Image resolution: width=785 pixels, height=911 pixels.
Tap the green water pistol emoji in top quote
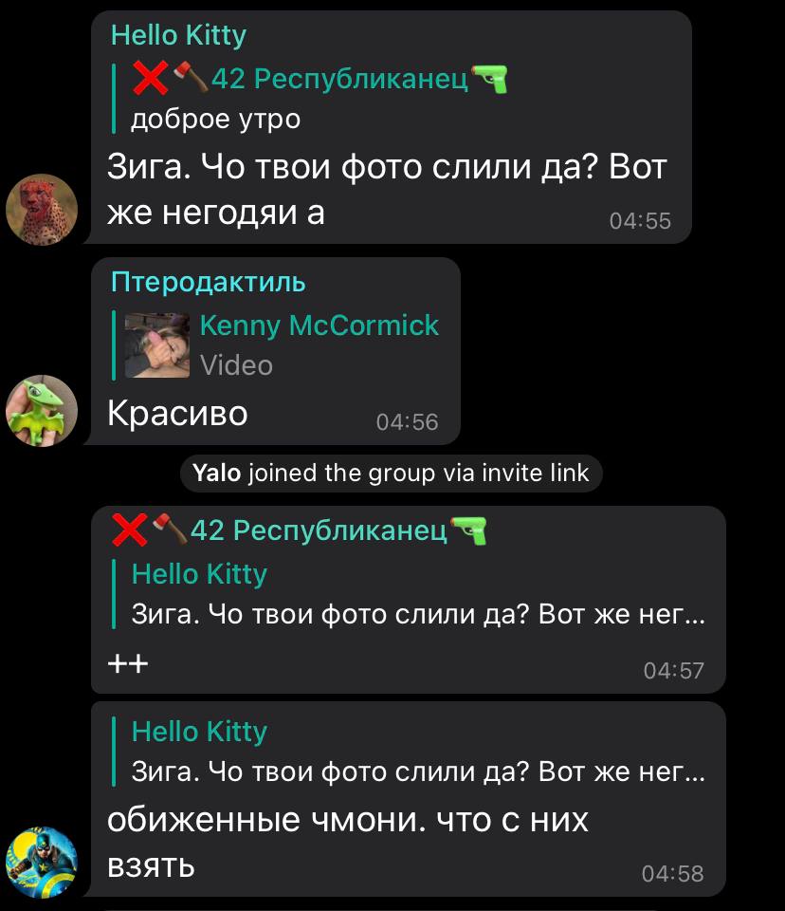(x=489, y=79)
